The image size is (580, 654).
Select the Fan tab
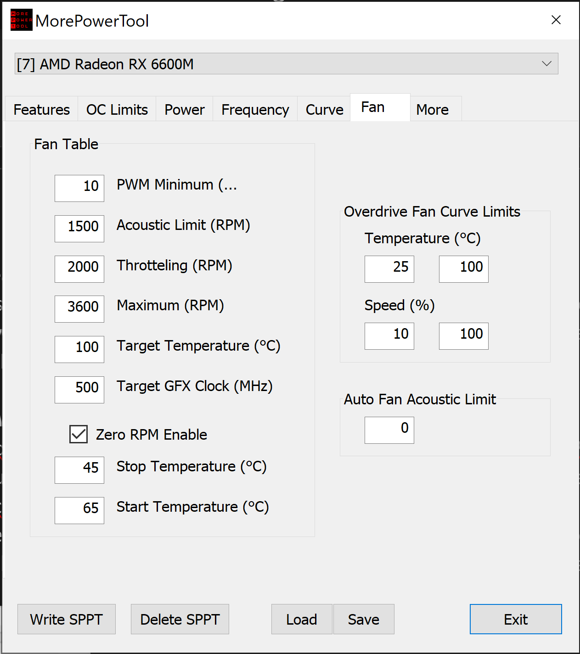coord(380,107)
